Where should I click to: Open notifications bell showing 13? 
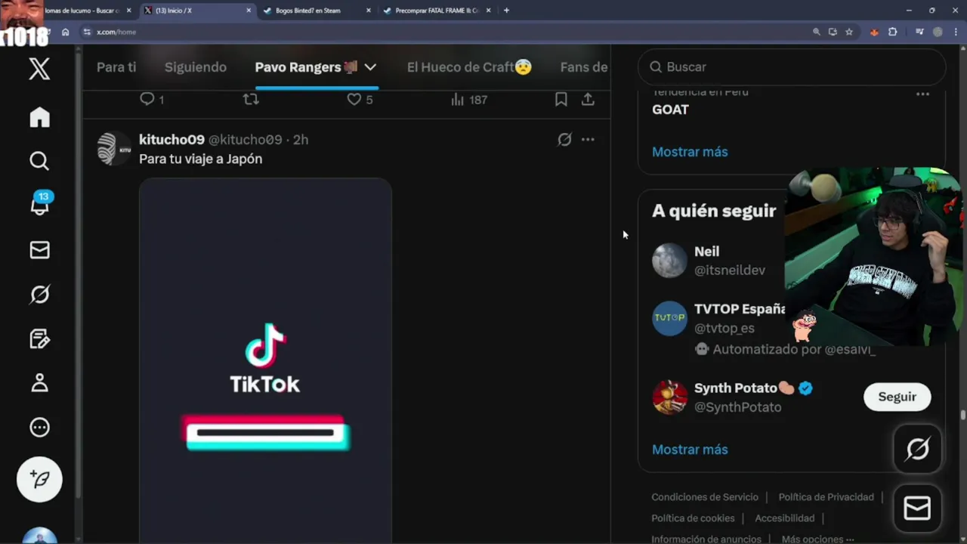click(39, 204)
